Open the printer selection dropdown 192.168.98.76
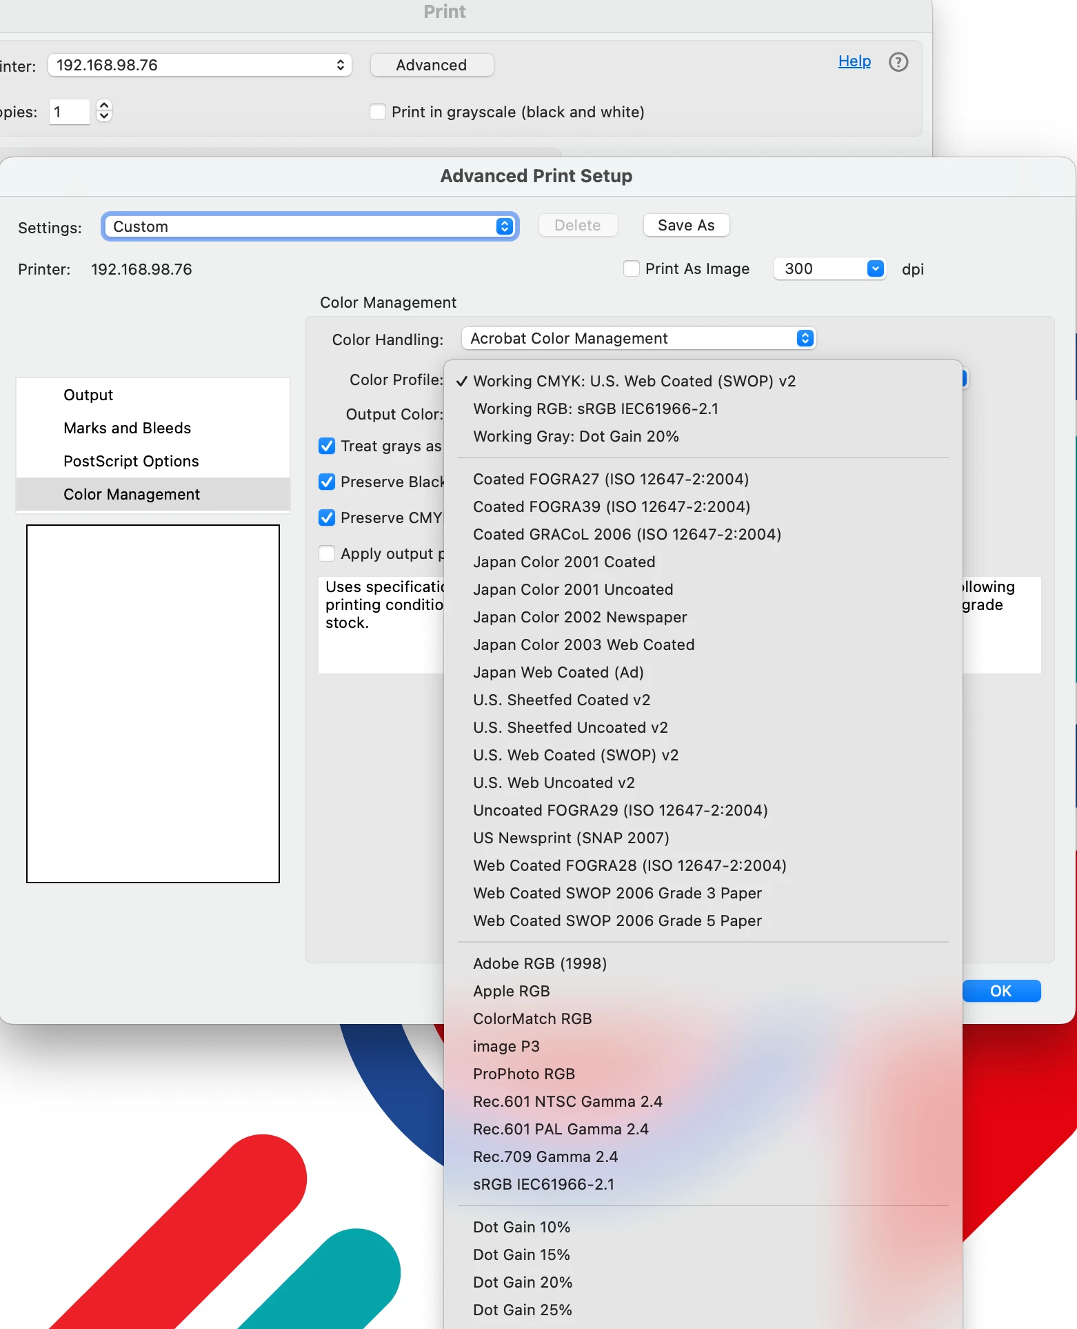 (200, 65)
